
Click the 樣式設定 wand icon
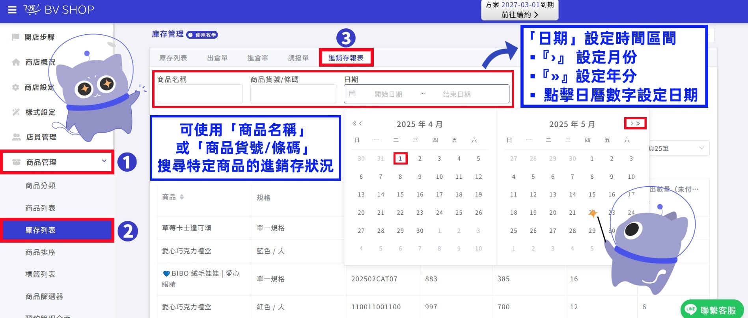pos(16,112)
